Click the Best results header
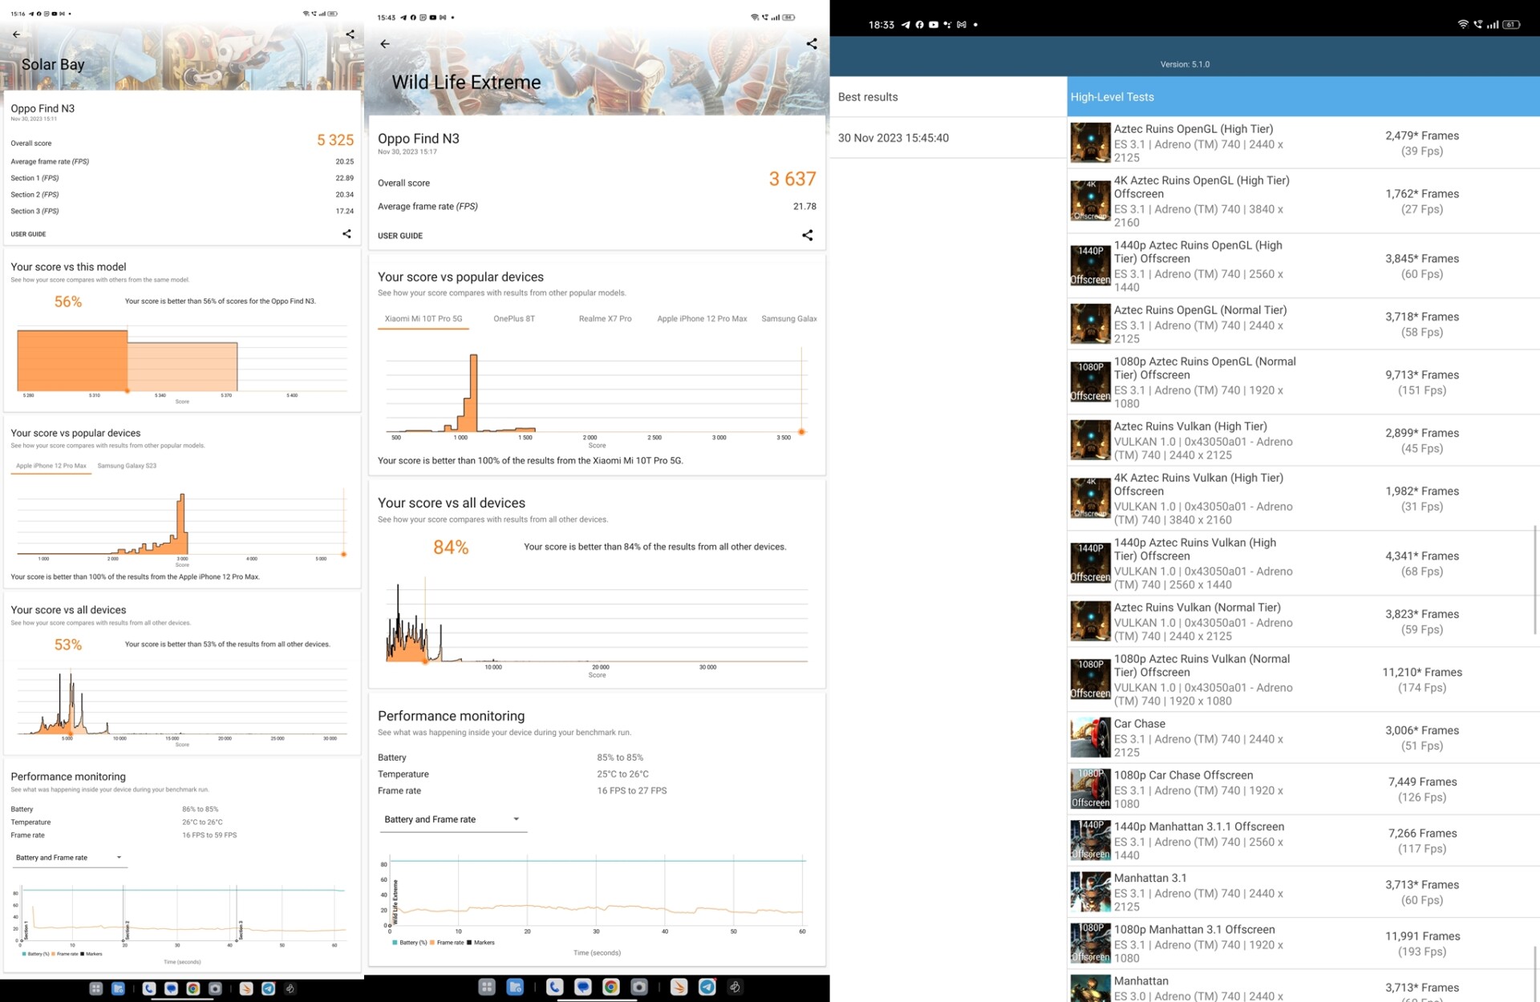The width and height of the screenshot is (1540, 1002). 948,97
